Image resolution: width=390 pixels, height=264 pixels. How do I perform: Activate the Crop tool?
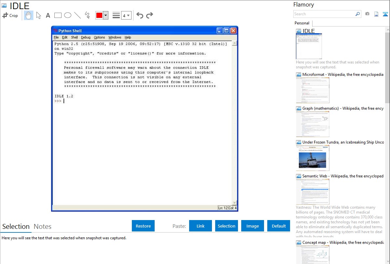10,15
